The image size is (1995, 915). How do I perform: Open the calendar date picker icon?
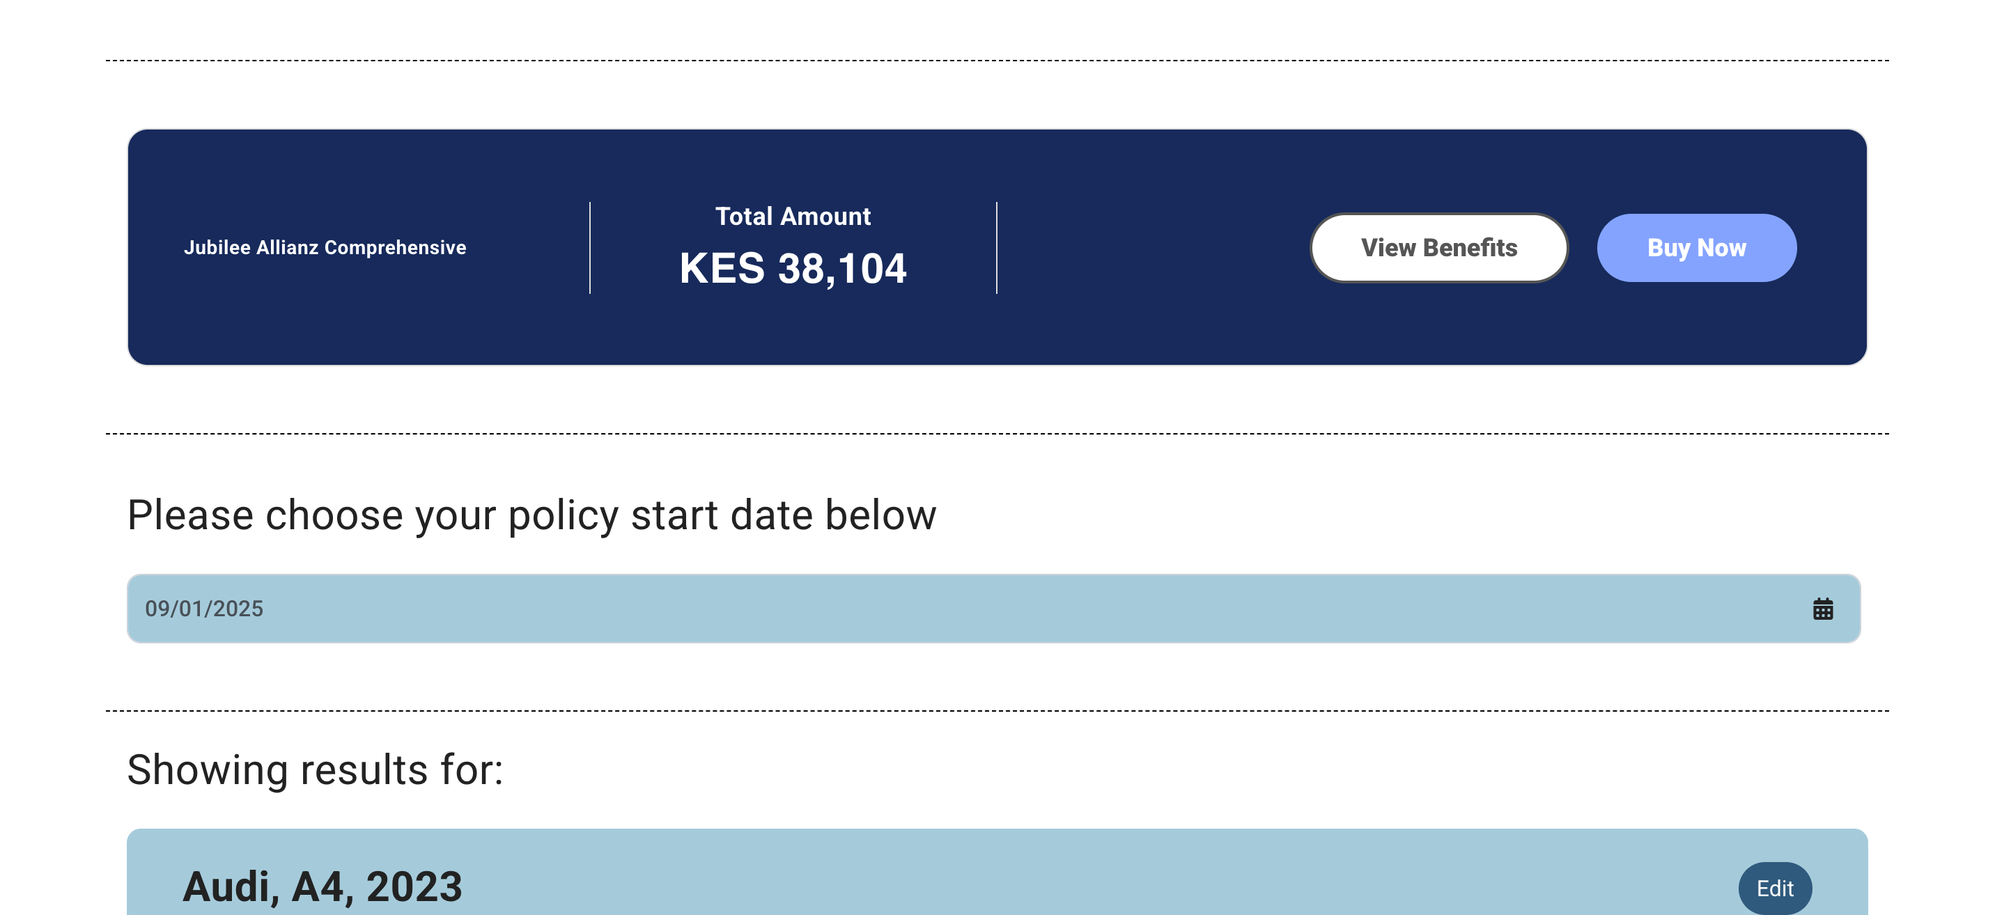(1822, 609)
